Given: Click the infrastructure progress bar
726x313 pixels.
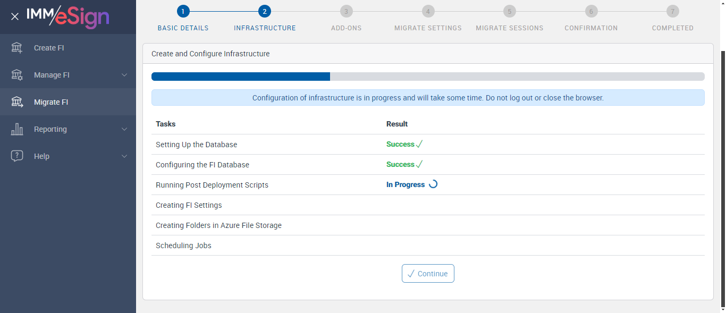Looking at the screenshot, I should (428, 77).
